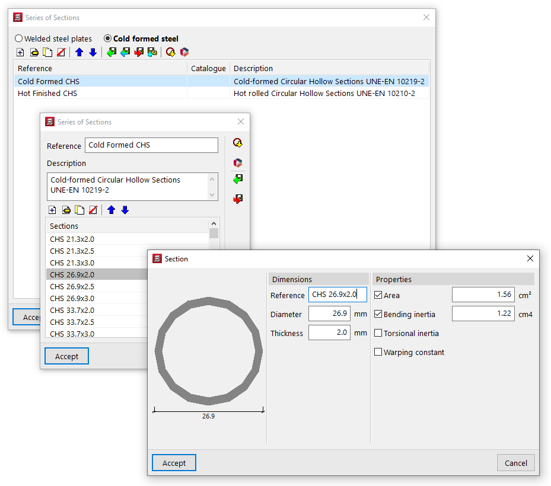Click the Bending inertia value field 1.22

[483, 314]
